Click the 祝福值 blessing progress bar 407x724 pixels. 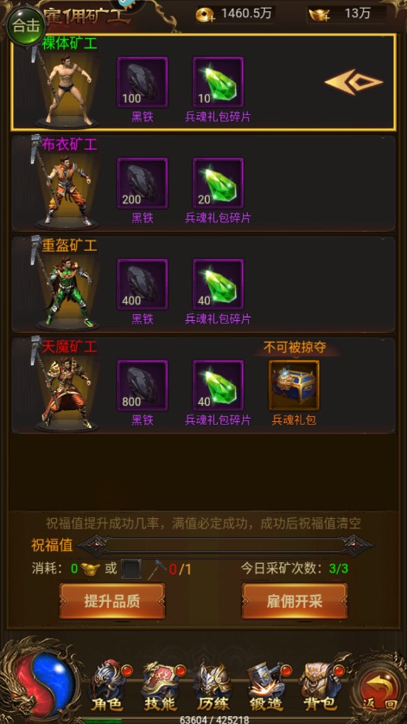226,545
